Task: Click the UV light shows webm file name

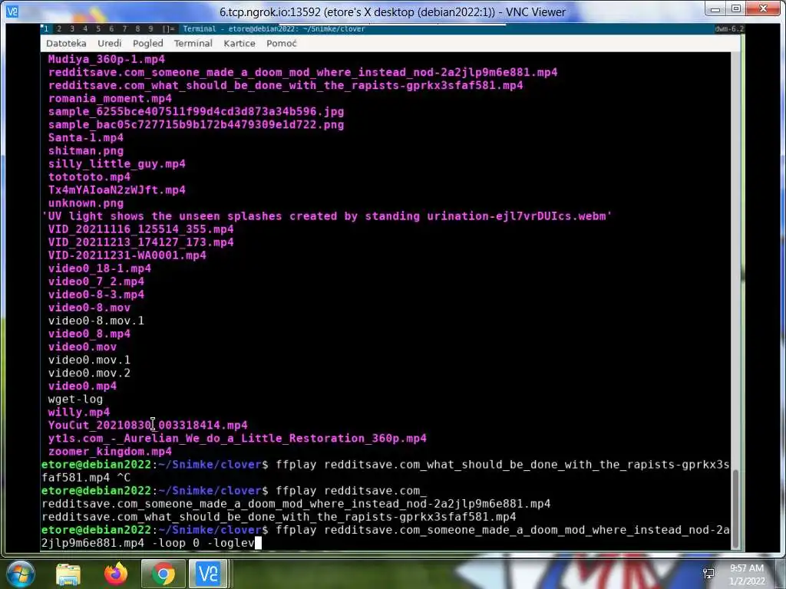Action: click(327, 216)
